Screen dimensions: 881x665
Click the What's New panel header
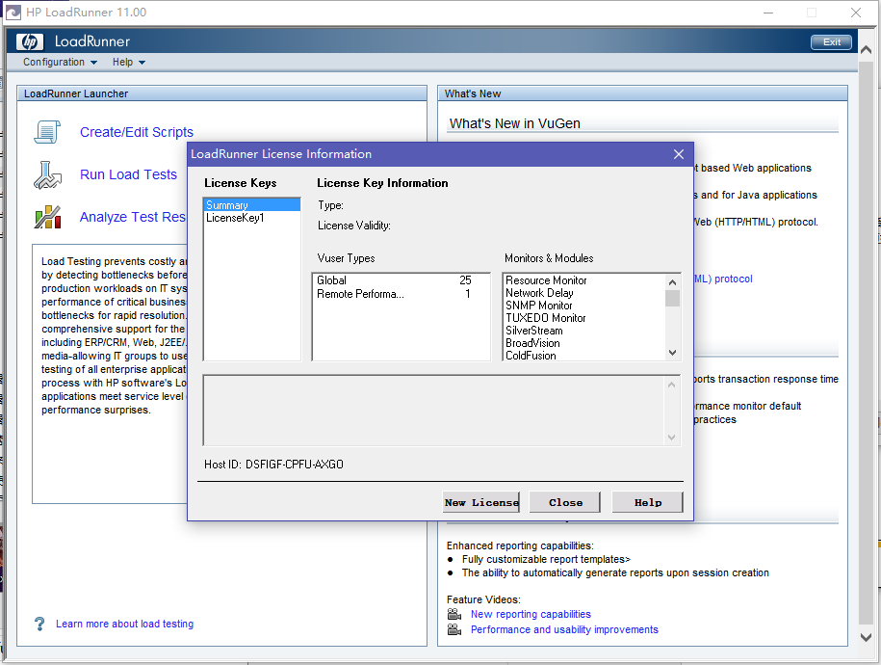click(x=642, y=93)
